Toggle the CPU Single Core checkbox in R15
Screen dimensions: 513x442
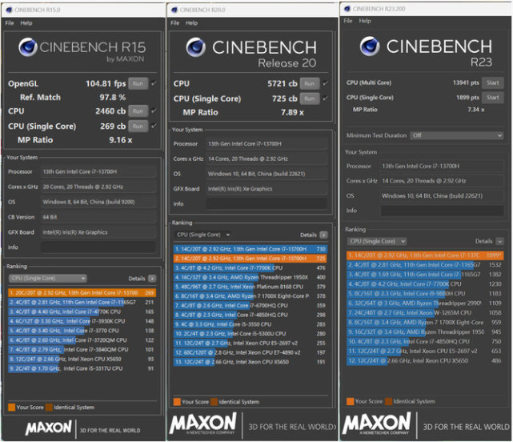pyautogui.click(x=154, y=126)
